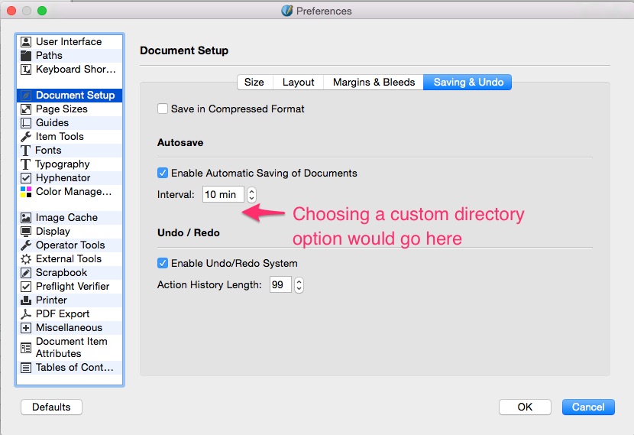The width and height of the screenshot is (634, 435).
Task: Click the Image Cache icon
Action: (26, 218)
